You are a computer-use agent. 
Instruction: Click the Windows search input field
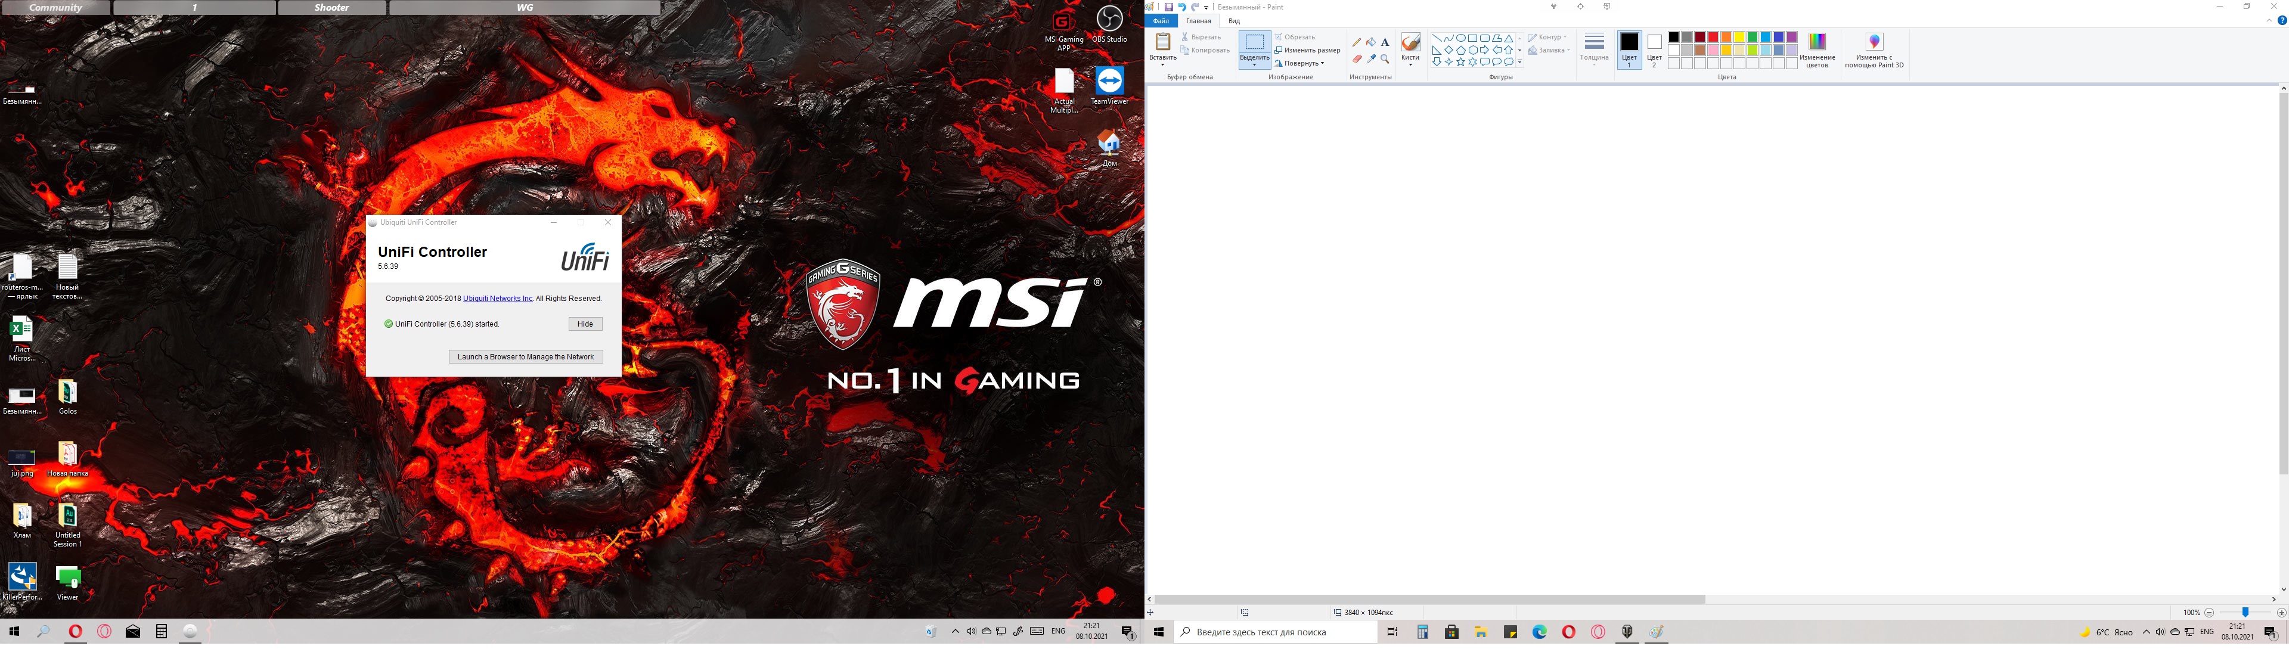1275,632
